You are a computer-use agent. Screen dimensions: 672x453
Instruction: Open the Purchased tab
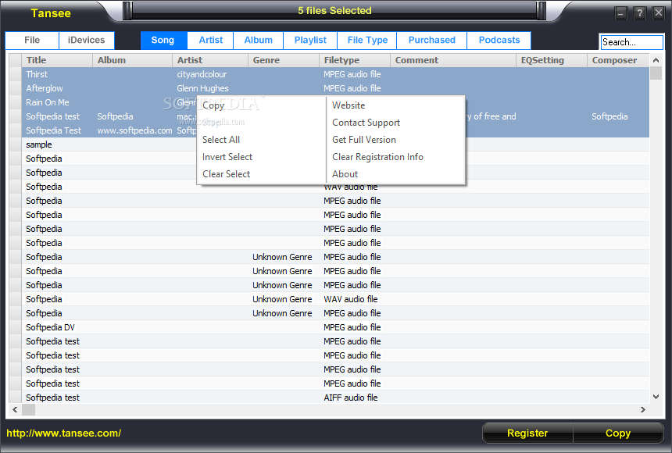pos(431,41)
